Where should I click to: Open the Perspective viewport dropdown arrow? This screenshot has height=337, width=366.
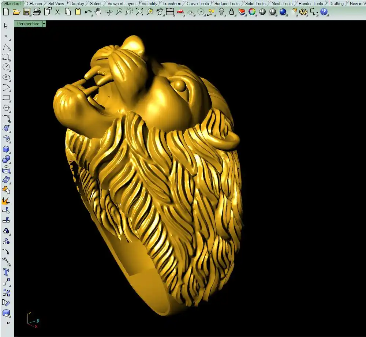[x=44, y=24]
